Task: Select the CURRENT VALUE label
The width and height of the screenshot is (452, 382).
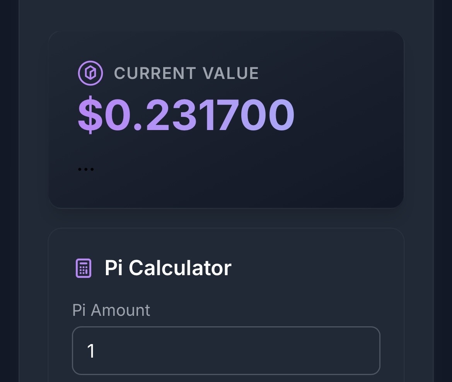Action: [186, 73]
